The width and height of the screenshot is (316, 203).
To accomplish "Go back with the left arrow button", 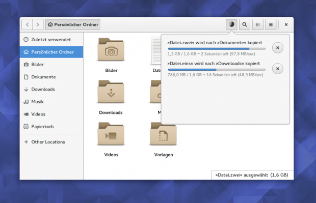I will pos(27,24).
